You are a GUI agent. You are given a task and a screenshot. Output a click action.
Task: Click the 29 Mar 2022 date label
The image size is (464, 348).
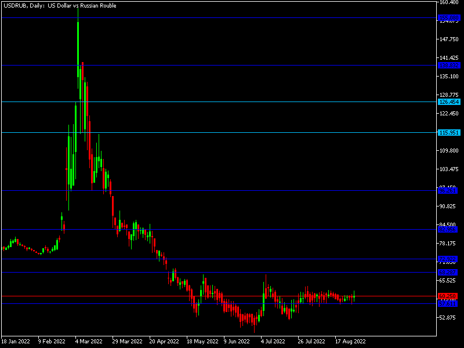coord(127,341)
